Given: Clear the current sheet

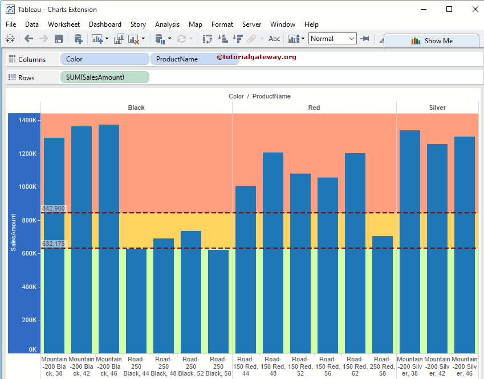Looking at the screenshot, I should tap(134, 39).
